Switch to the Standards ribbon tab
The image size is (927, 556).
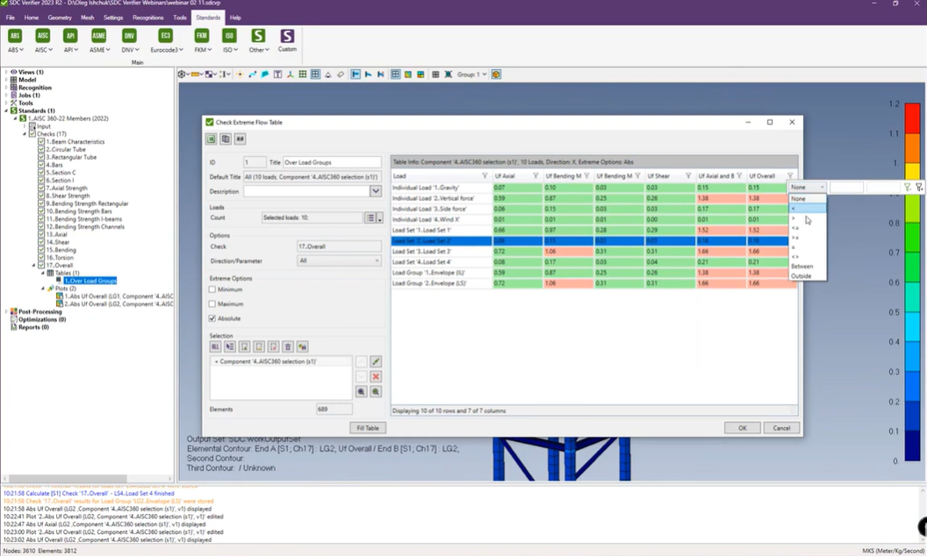(210, 17)
